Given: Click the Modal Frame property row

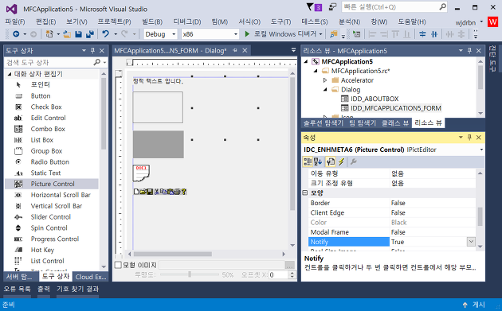Looking at the screenshot, I should tap(392, 232).
